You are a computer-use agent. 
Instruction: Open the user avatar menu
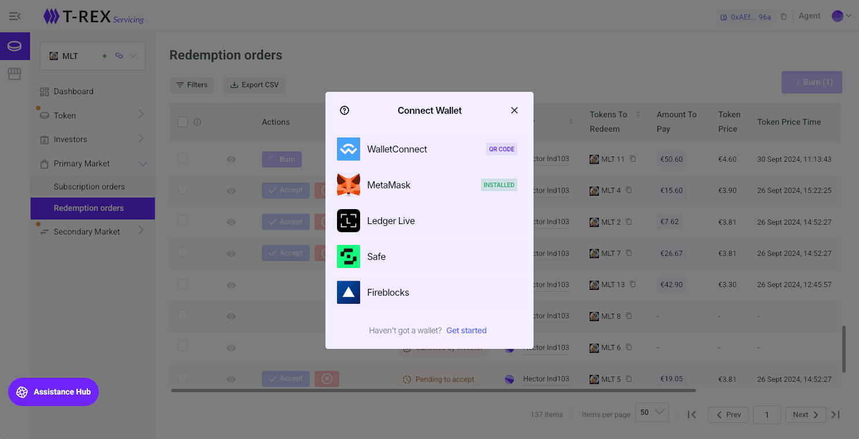coord(841,16)
